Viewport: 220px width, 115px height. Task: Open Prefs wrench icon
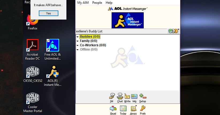point(143,110)
